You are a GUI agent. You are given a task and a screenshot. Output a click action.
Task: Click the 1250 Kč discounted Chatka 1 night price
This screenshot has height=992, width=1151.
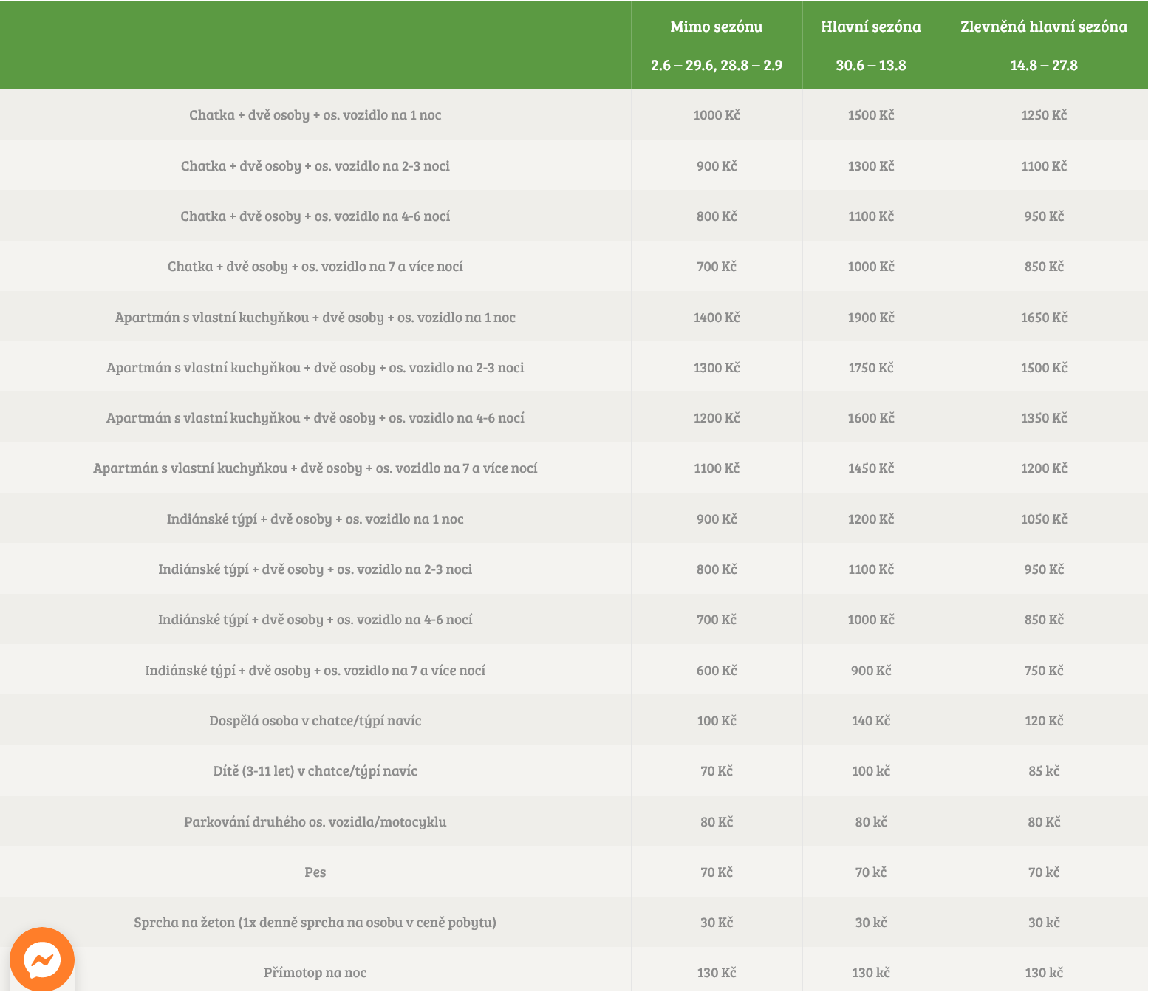[1043, 115]
